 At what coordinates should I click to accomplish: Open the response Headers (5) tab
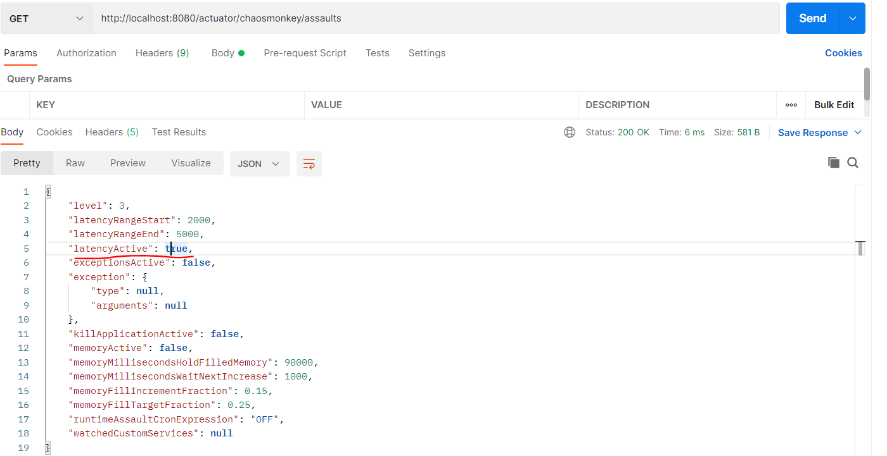coord(112,132)
